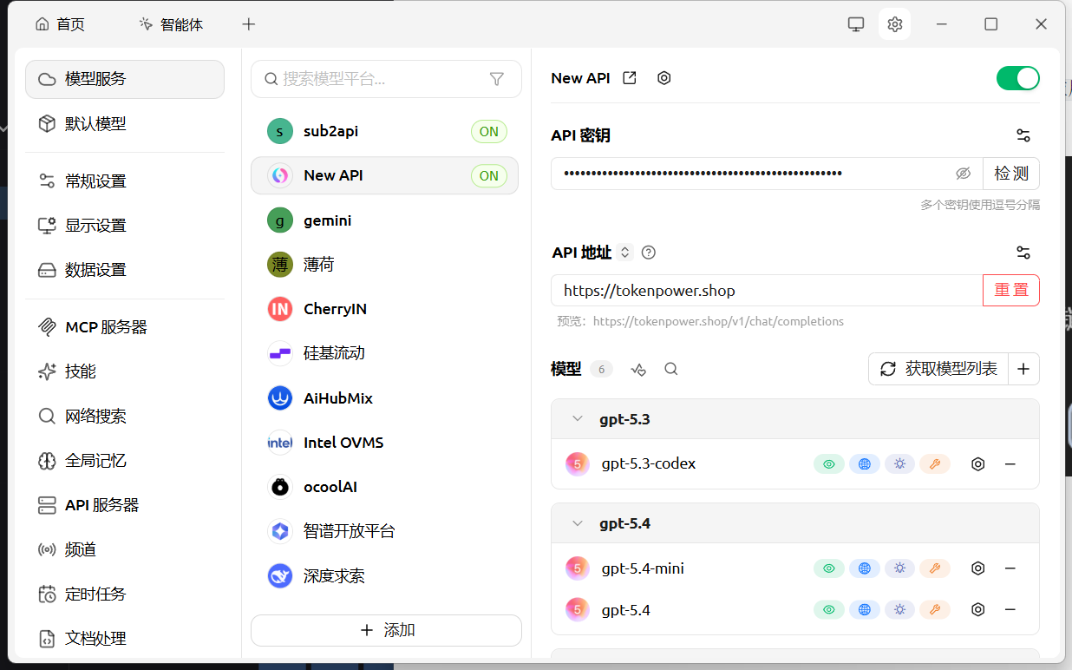This screenshot has height=670, width=1072.
Task: Click vision capability tag of gpt-5.3-codex
Action: tap(829, 464)
